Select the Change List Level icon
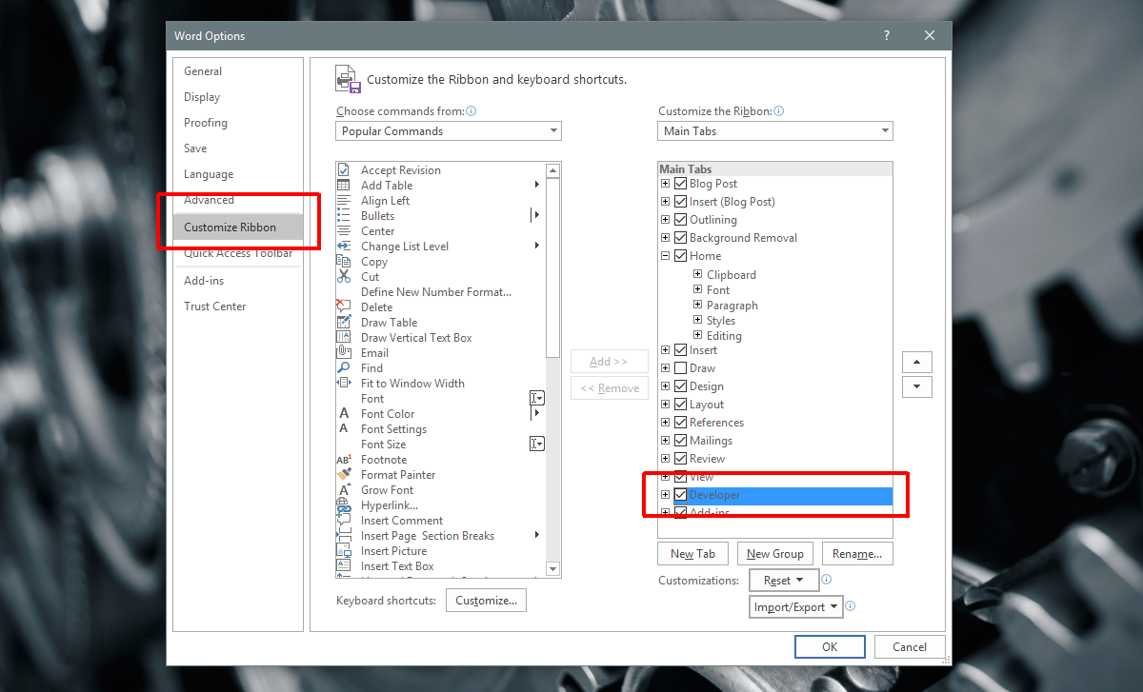Screen dimensions: 1143x692 pos(344,247)
